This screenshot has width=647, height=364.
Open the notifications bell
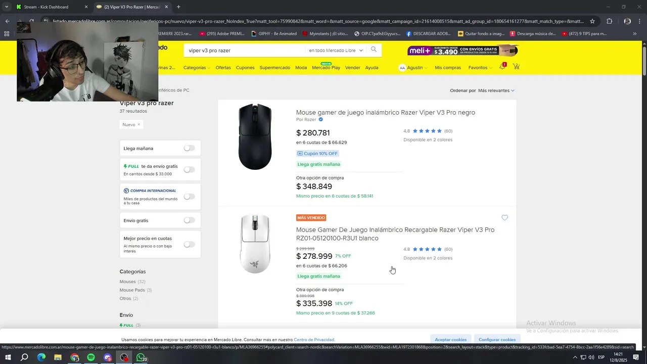click(502, 67)
